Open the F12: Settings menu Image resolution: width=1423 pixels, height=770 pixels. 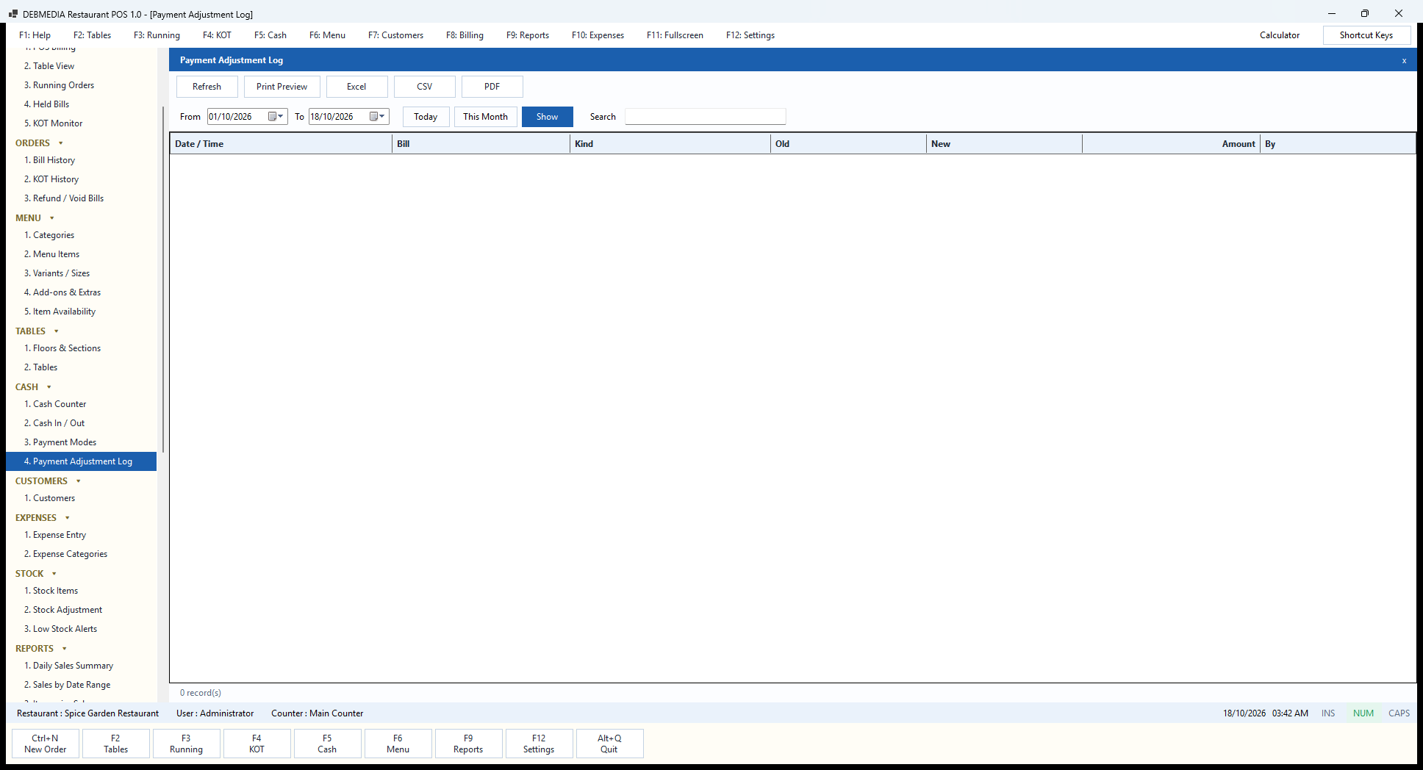(750, 35)
